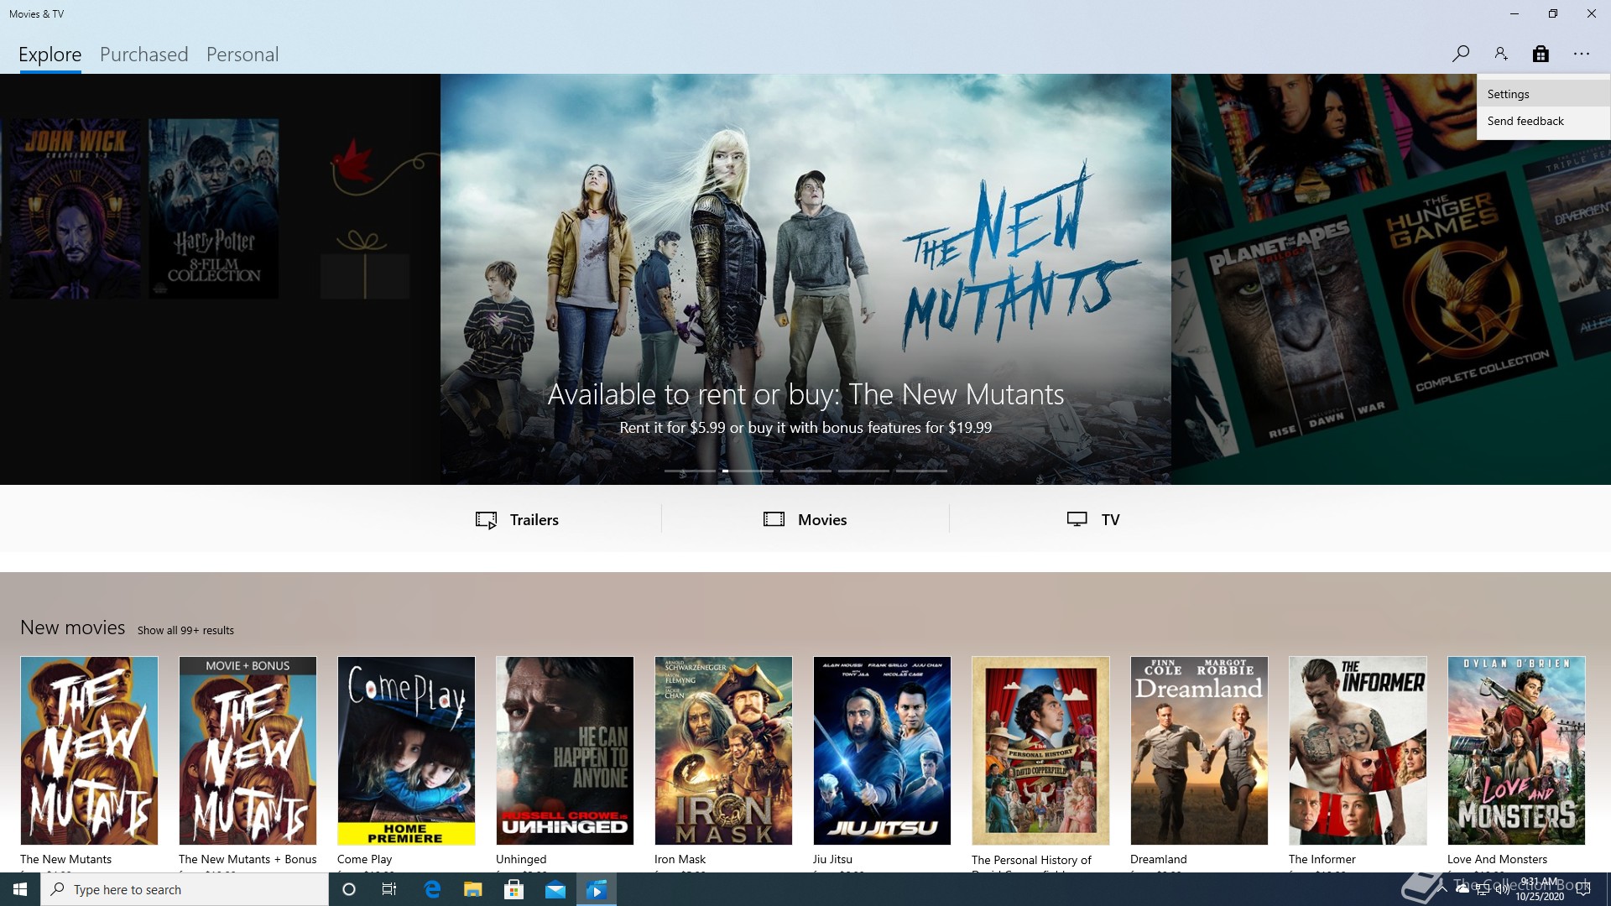Click Show all 99+ results link
This screenshot has width=1611, height=906.
coord(185,630)
